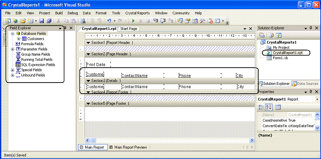The width and height of the screenshot is (321, 159).
Task: Open Property Pages icon in Properties panel
Action: tap(278, 107)
